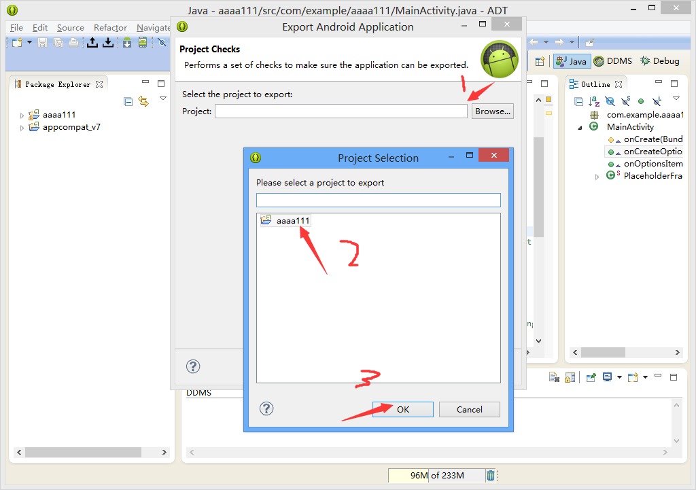
Task: Click the upload arrow toolbar icon
Action: 92,42
